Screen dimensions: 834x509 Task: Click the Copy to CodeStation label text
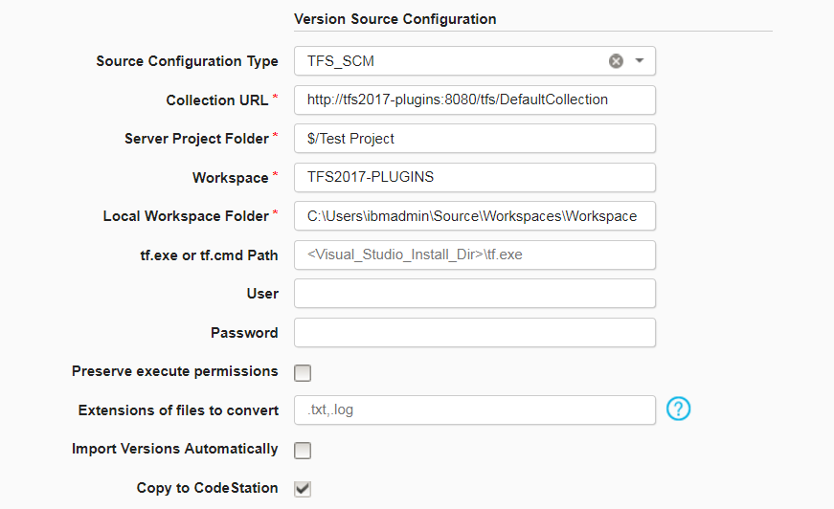pos(208,488)
